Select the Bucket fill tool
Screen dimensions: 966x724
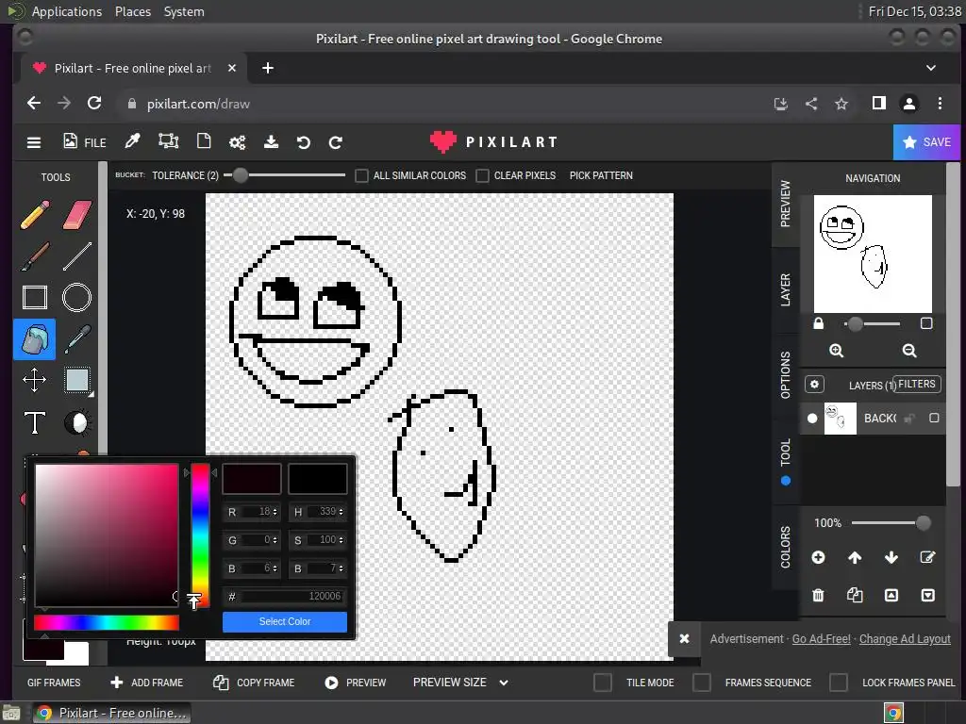click(35, 339)
